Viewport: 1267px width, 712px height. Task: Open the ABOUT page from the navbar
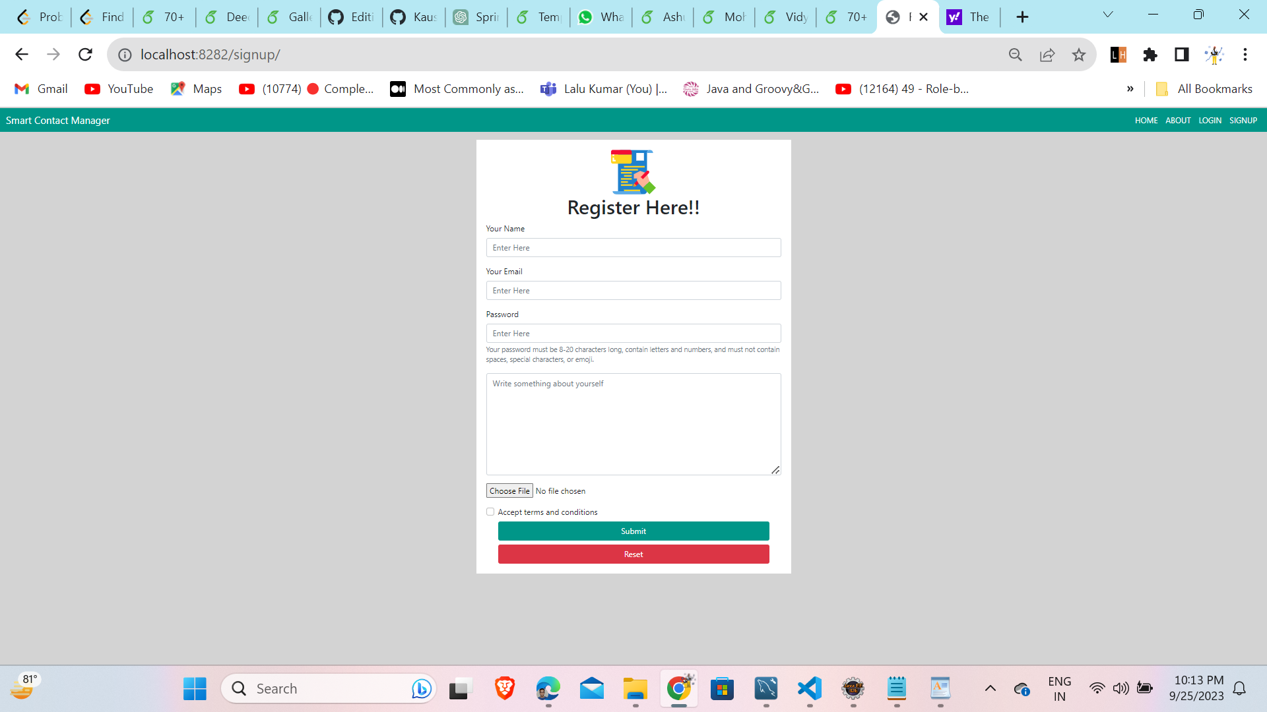click(1178, 120)
